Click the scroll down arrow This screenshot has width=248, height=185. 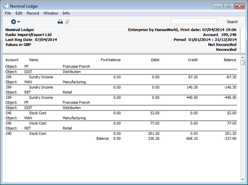coord(243,180)
